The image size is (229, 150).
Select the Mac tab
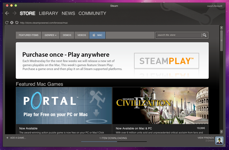pyautogui.click(x=97, y=35)
